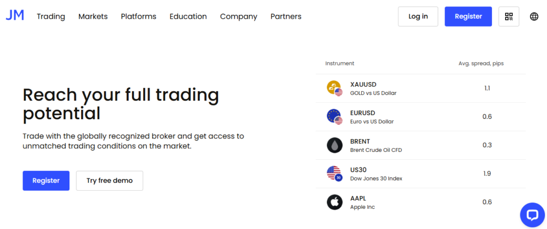Click the XAUUSD gold instrument icon
This screenshot has height=229, width=547.
pyautogui.click(x=334, y=88)
